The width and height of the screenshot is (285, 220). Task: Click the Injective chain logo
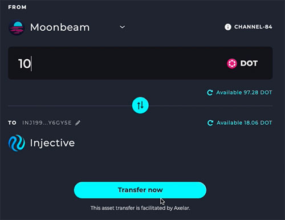(17, 143)
